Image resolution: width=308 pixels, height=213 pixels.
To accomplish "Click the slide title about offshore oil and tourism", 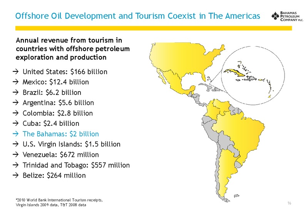I will [x=138, y=16].
